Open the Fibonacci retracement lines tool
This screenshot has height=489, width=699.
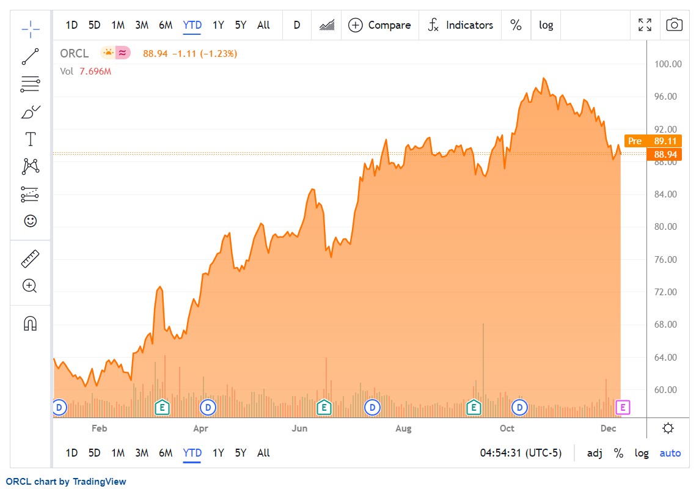click(31, 84)
